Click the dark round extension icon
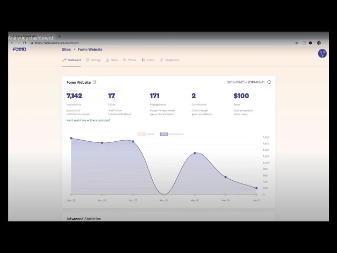 tap(310, 43)
